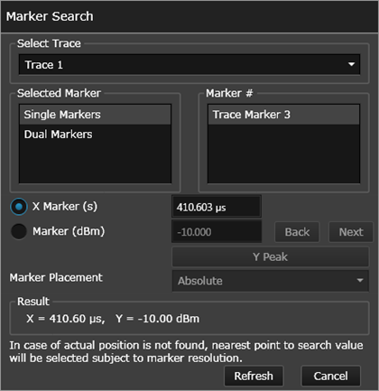Click the Marker Placement label
Image resolution: width=379 pixels, height=391 pixels.
pos(56,277)
